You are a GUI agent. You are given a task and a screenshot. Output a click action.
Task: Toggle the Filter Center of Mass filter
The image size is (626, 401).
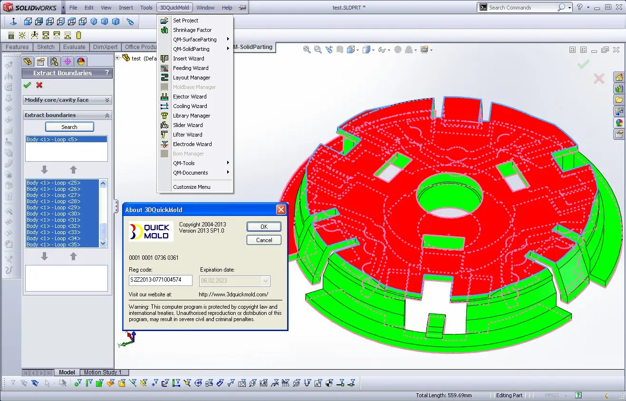pos(328,383)
